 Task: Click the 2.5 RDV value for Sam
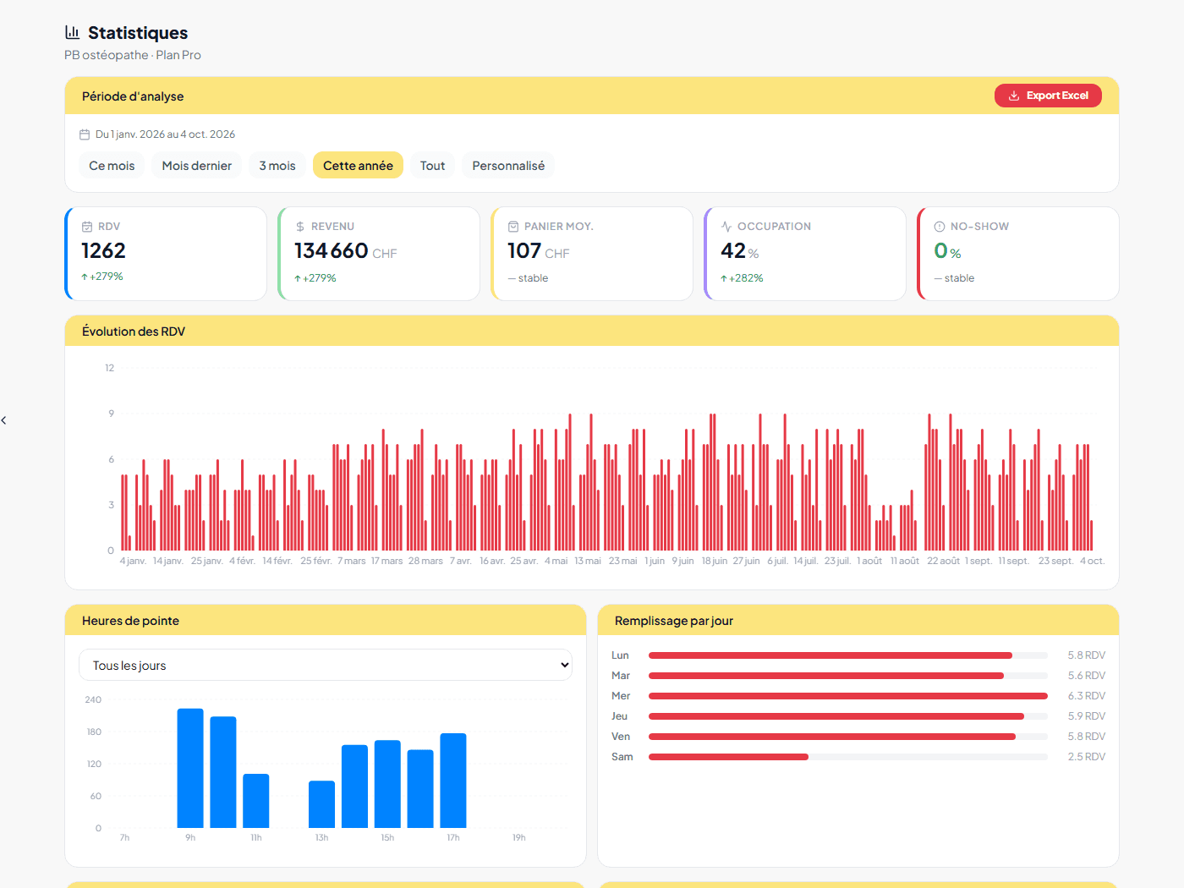tap(1087, 757)
